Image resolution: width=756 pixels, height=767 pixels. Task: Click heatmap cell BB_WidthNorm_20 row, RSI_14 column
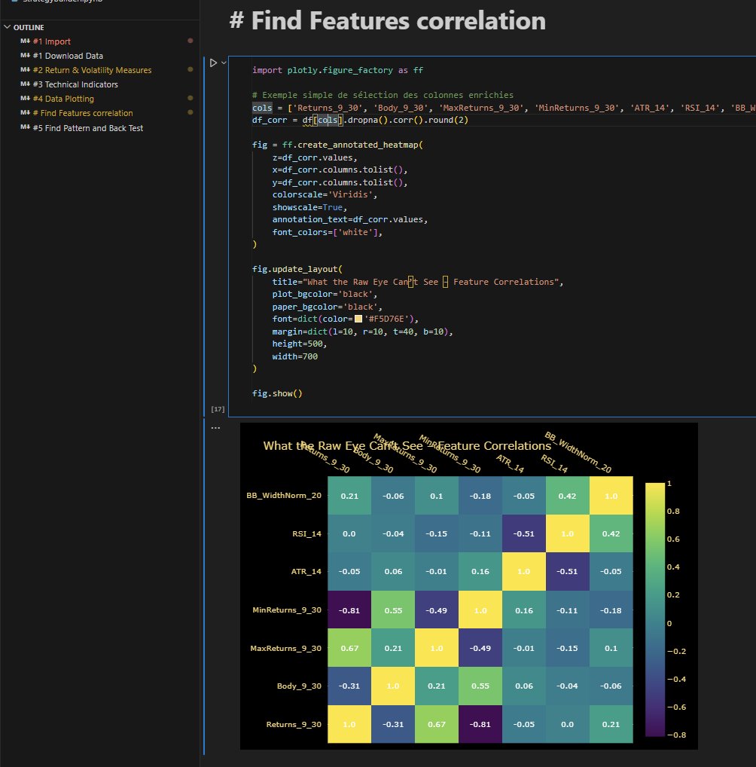point(567,496)
